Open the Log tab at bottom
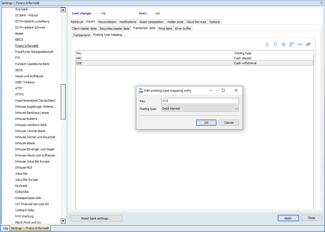The width and height of the screenshot is (325, 232). pyautogui.click(x=6, y=228)
